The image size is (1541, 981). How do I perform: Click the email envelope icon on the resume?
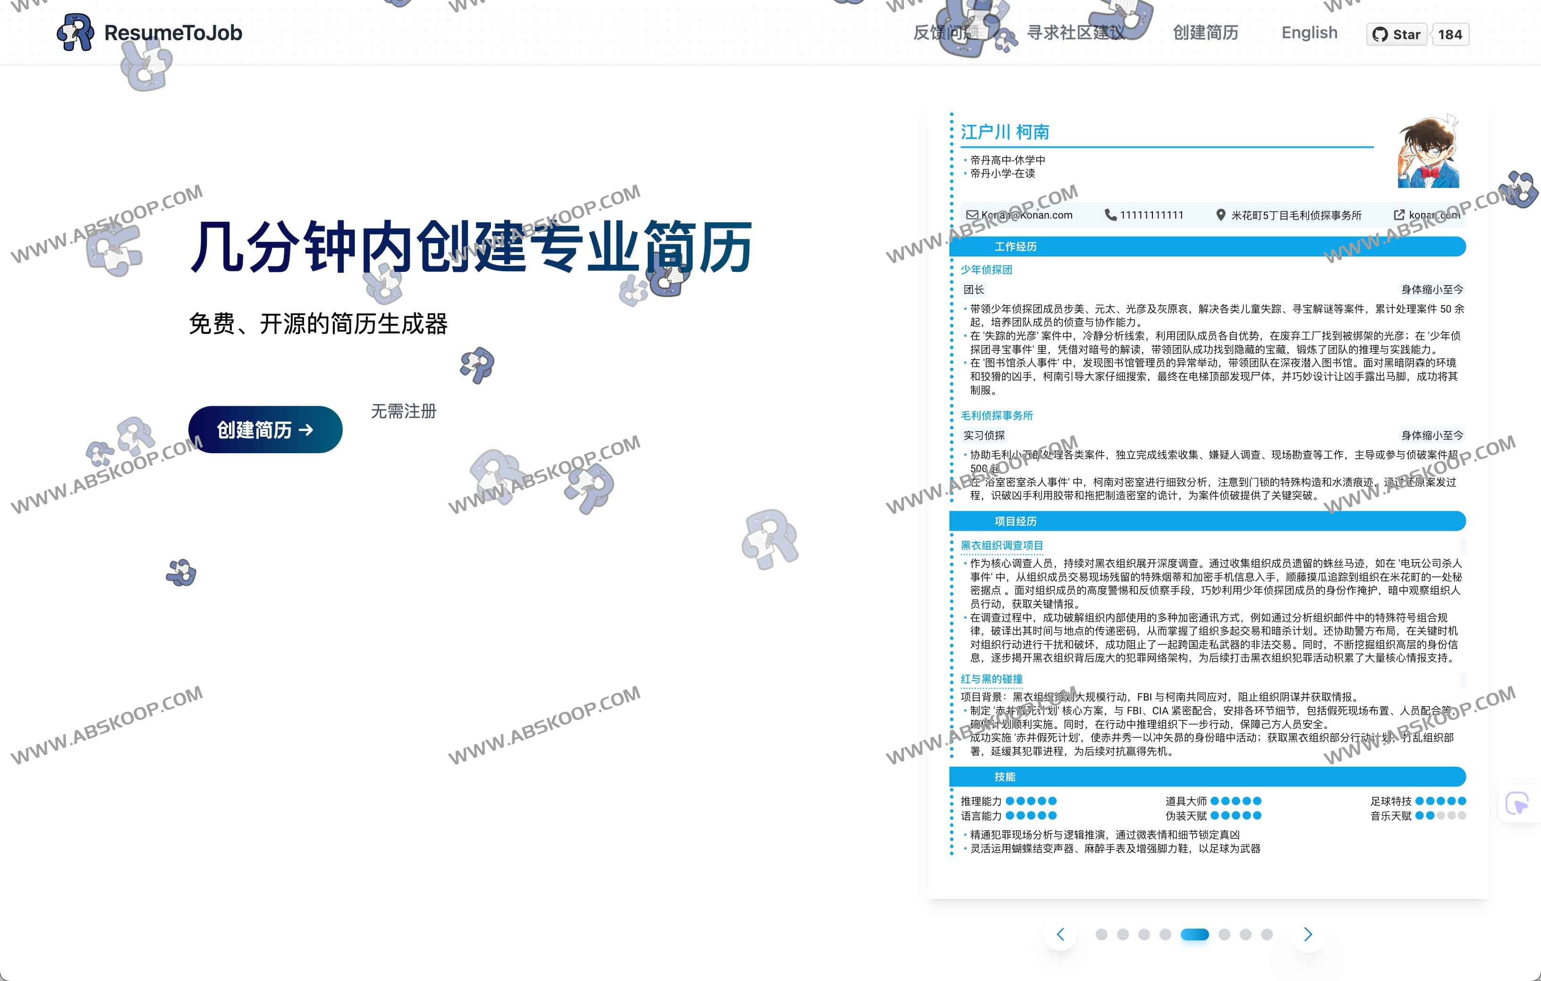[974, 215]
